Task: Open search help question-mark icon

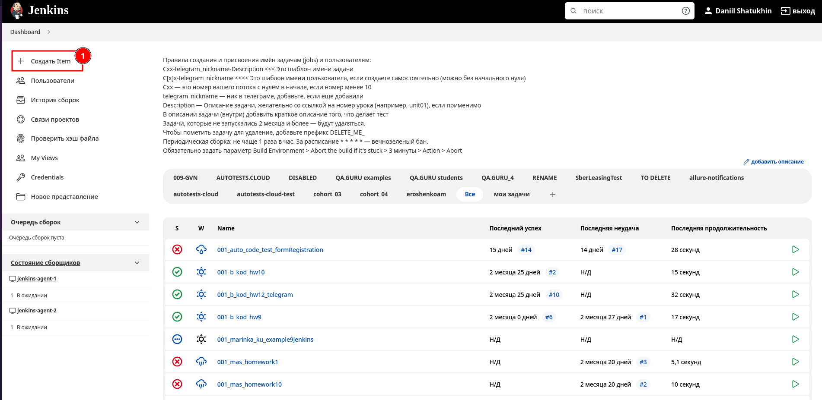Action: [685, 11]
